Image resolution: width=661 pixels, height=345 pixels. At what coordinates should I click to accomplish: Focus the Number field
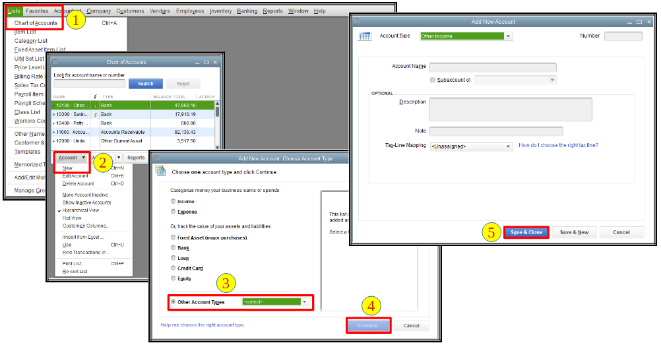tap(623, 36)
